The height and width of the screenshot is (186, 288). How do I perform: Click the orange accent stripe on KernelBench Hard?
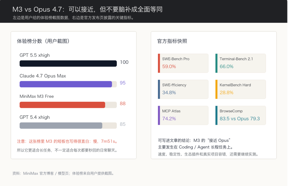(216, 89)
